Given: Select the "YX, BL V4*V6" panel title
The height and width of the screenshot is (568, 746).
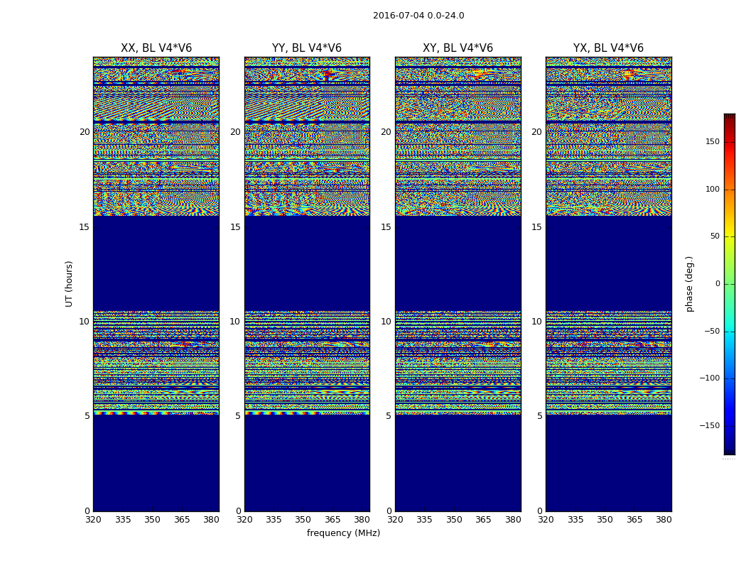Looking at the screenshot, I should click(x=608, y=48).
